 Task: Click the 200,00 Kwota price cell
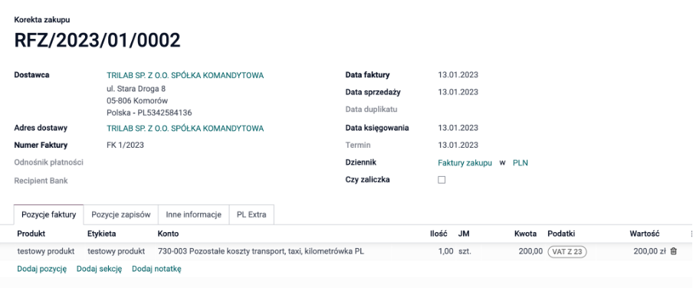pyautogui.click(x=530, y=251)
